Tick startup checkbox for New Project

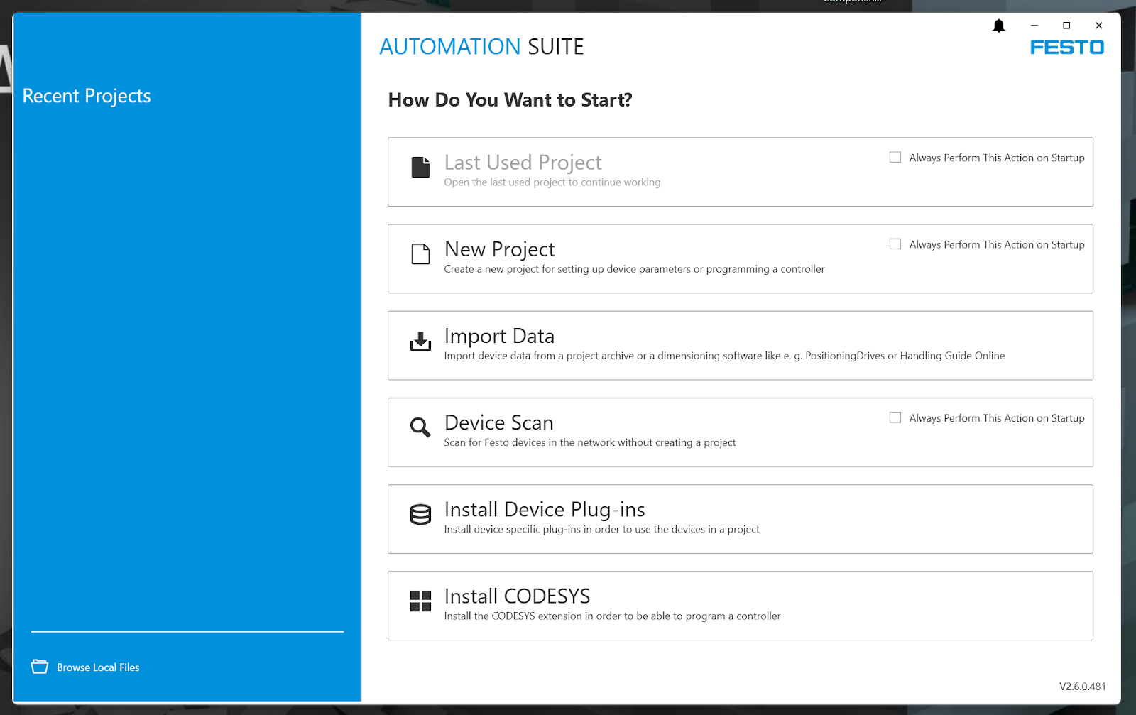895,244
